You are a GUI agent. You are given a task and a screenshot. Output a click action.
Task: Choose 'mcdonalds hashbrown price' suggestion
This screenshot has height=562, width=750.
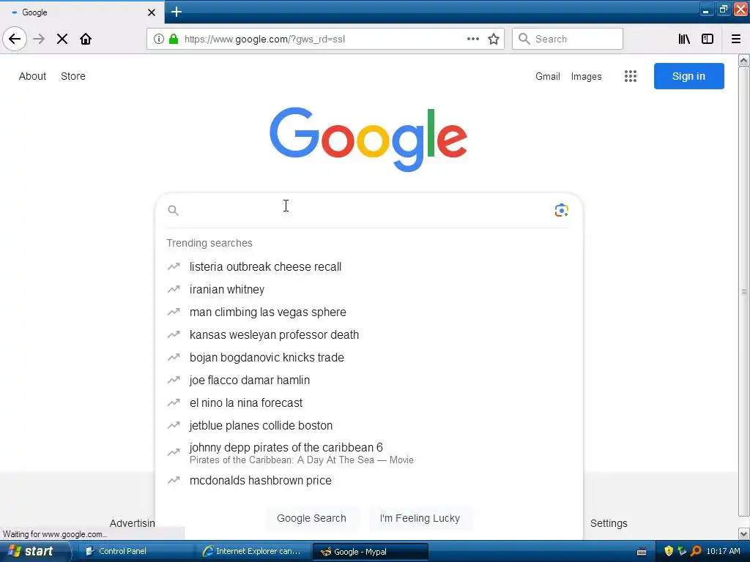point(369,480)
